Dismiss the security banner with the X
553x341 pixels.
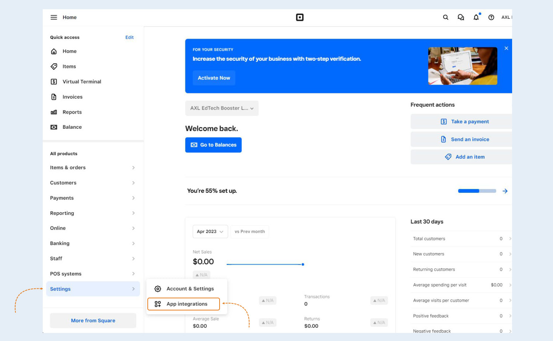(506, 48)
